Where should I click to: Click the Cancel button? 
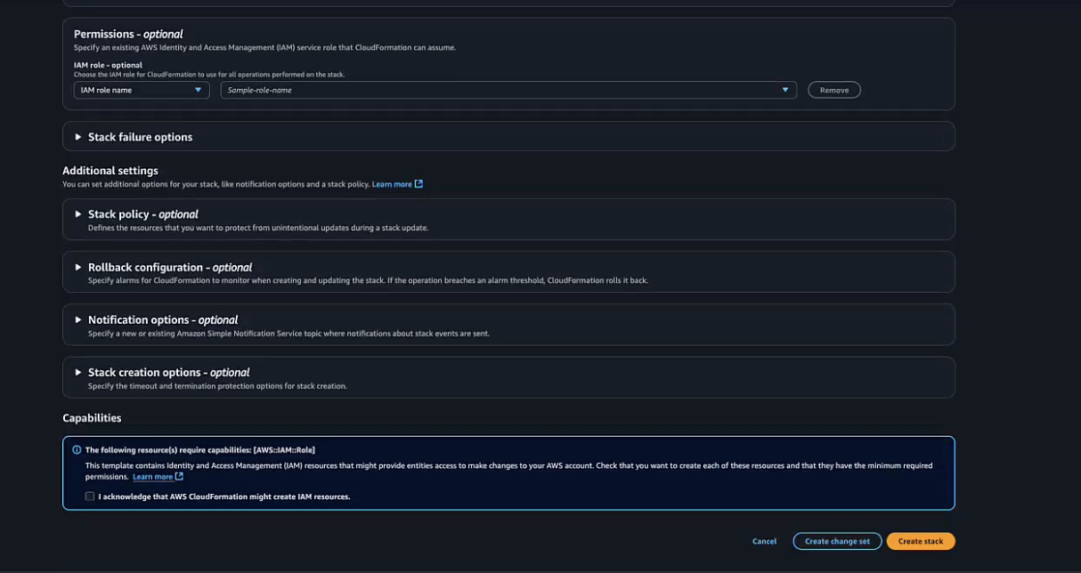(764, 541)
